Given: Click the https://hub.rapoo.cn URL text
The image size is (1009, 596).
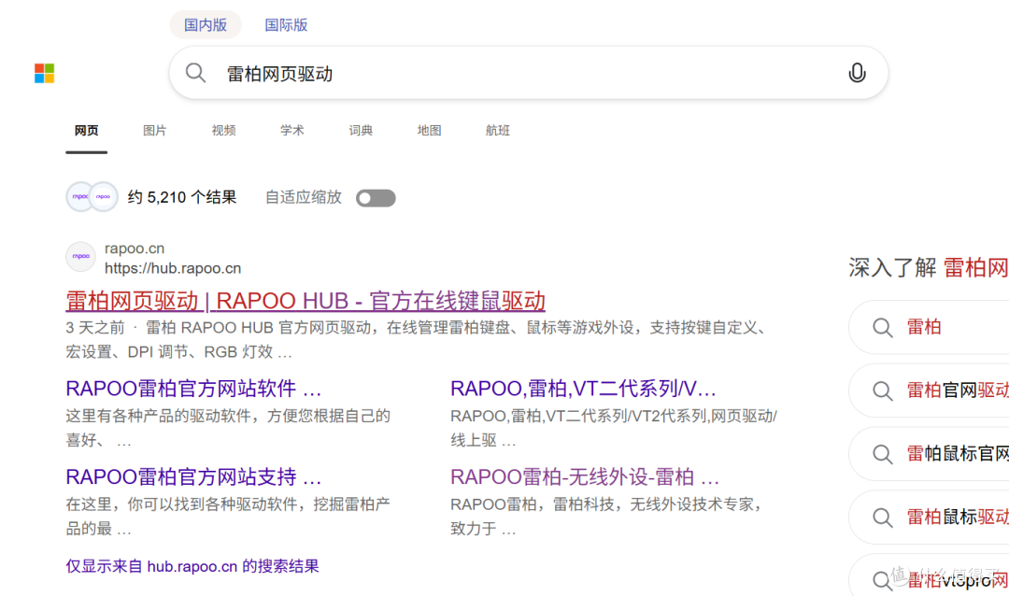Looking at the screenshot, I should click(173, 268).
